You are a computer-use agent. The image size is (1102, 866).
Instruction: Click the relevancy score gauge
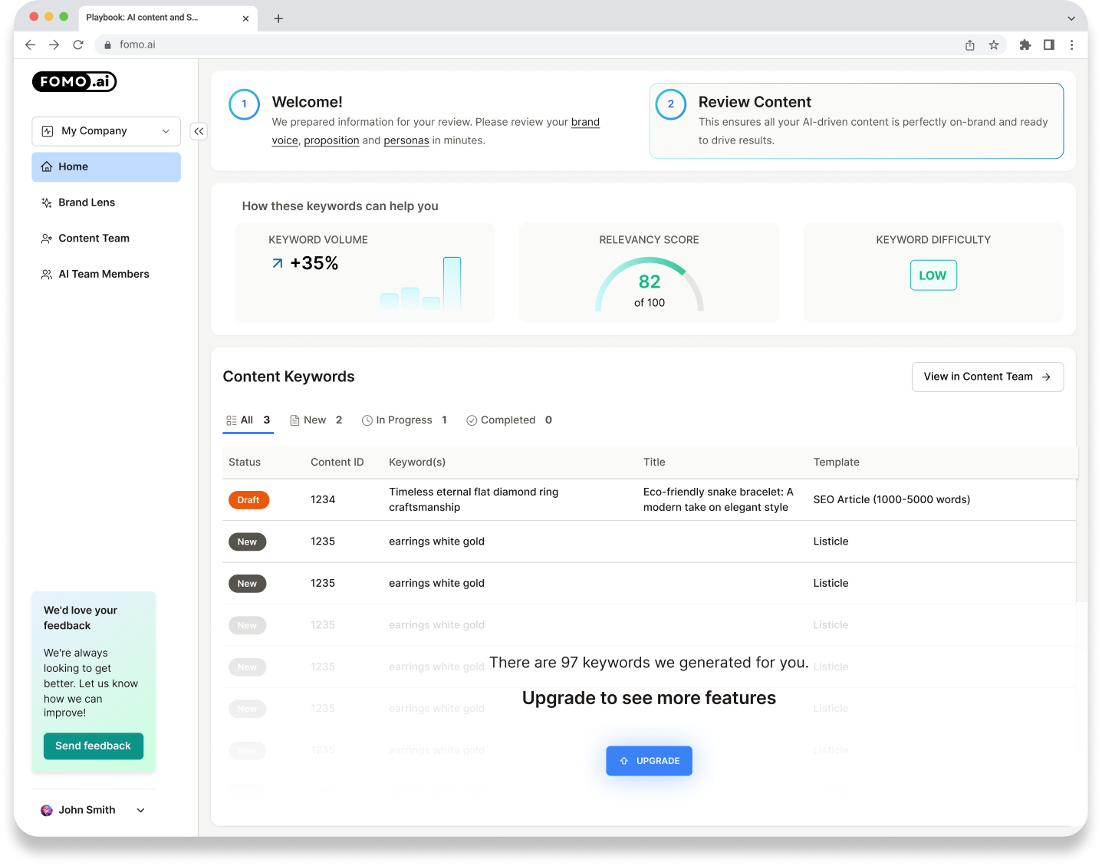coord(649,284)
